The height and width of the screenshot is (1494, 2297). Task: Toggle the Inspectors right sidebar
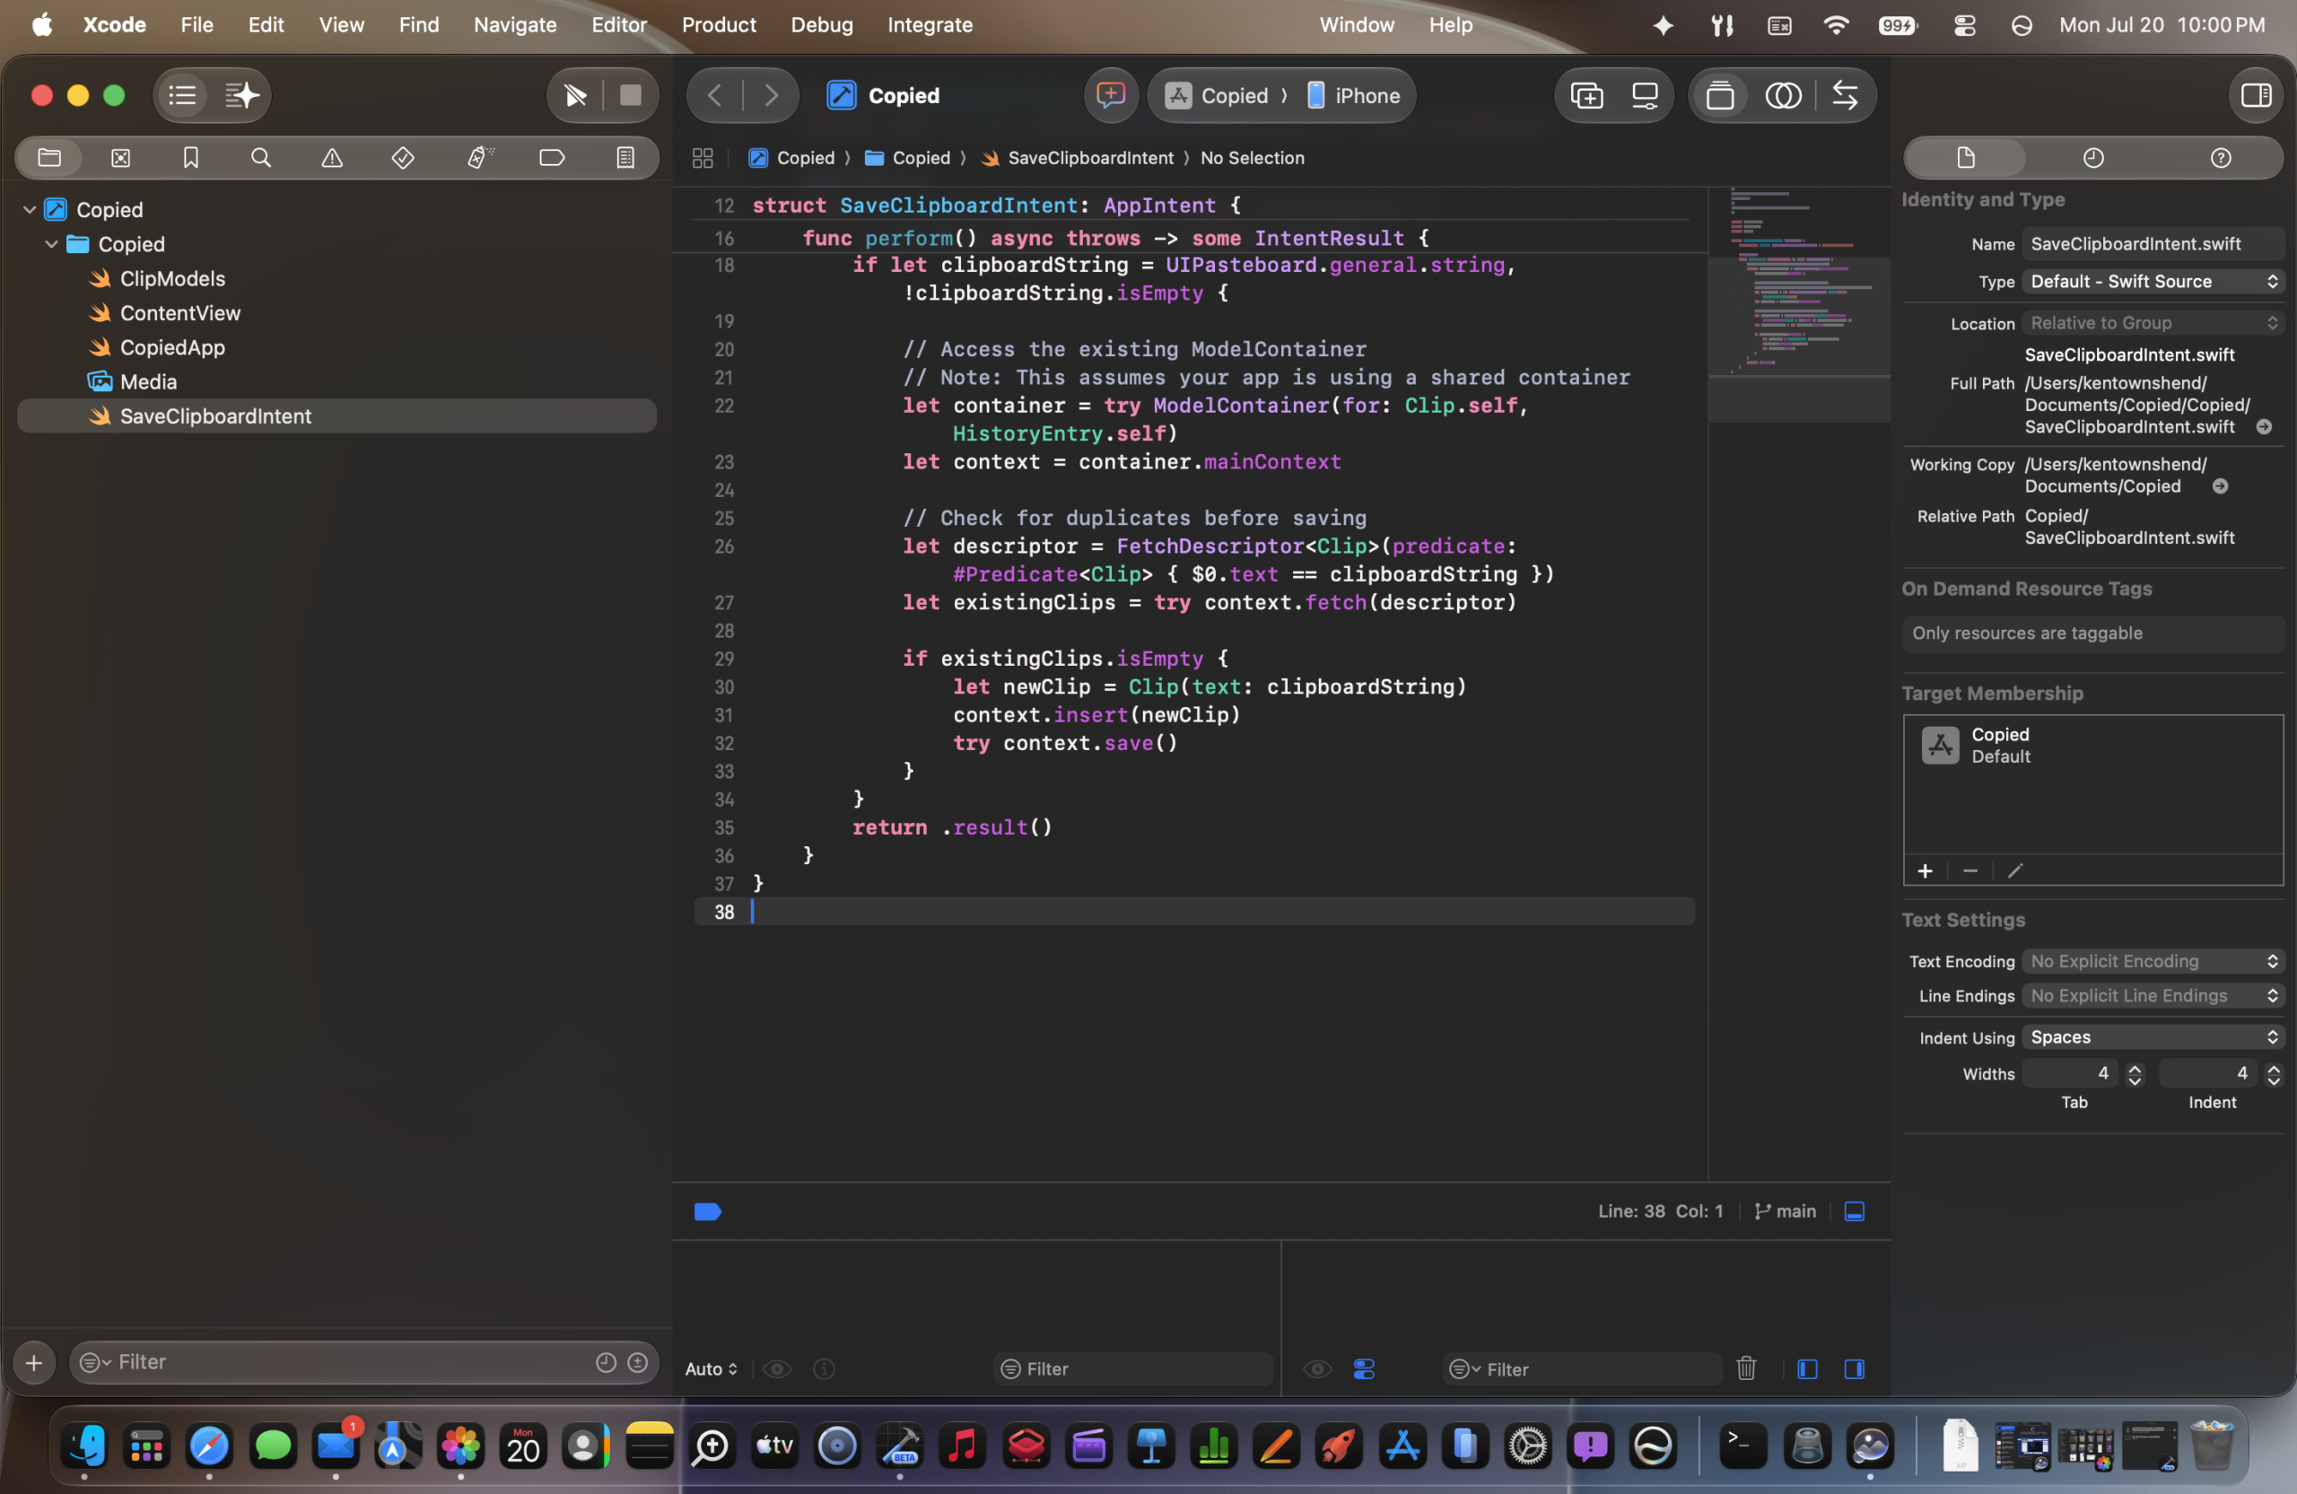[2256, 95]
